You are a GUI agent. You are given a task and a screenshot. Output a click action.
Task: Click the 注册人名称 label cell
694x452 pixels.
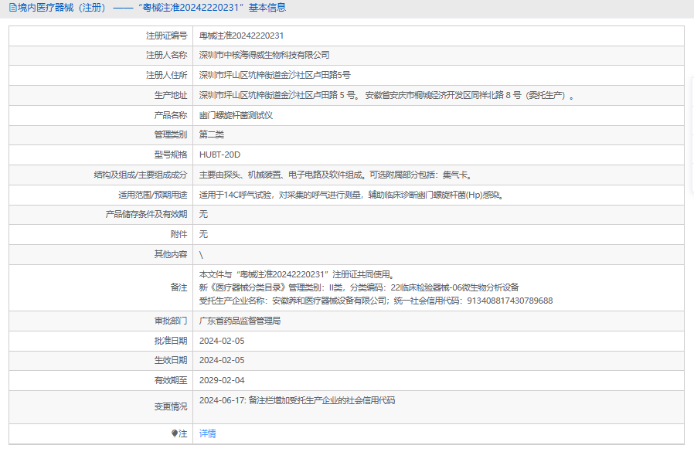[x=101, y=56]
